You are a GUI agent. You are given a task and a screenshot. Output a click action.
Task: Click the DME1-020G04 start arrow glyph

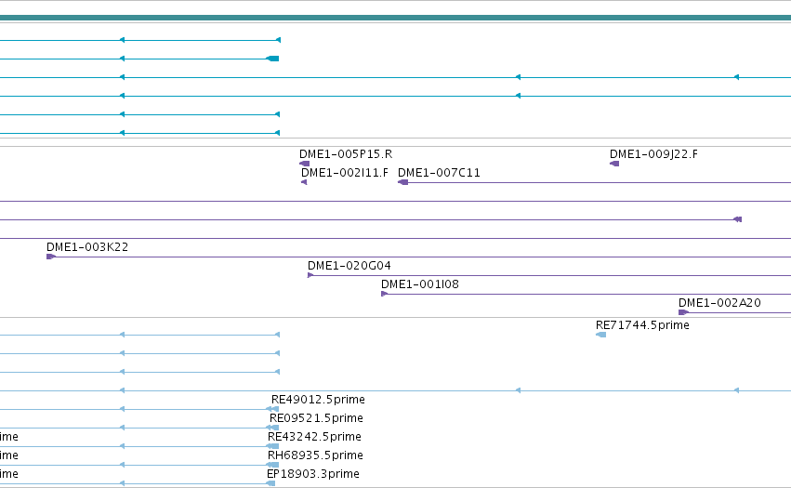(310, 275)
